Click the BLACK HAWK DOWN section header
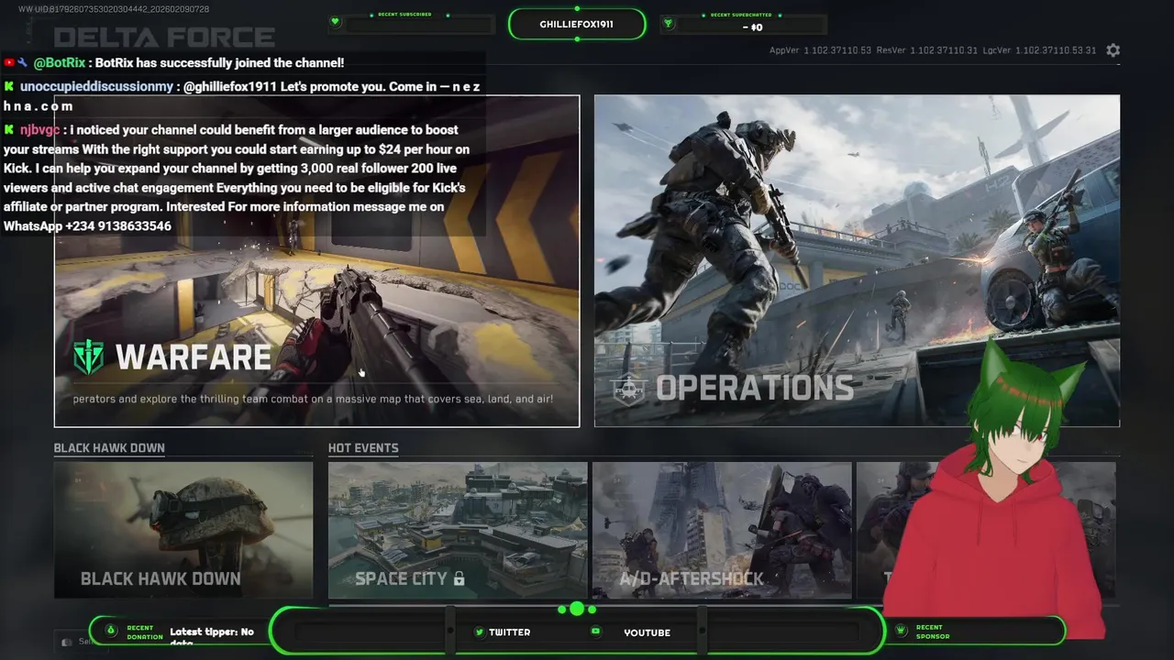 pyautogui.click(x=109, y=448)
